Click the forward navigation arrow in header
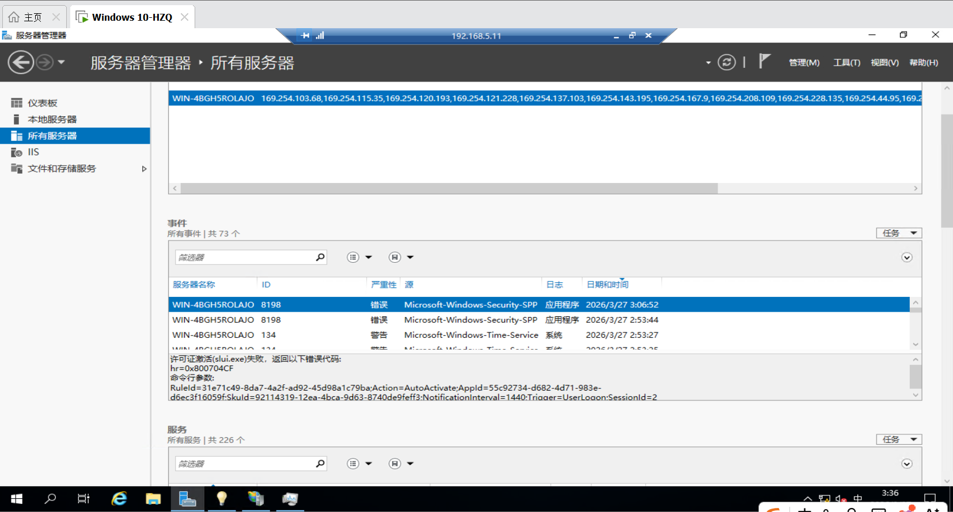This screenshot has width=953, height=512. coord(45,62)
